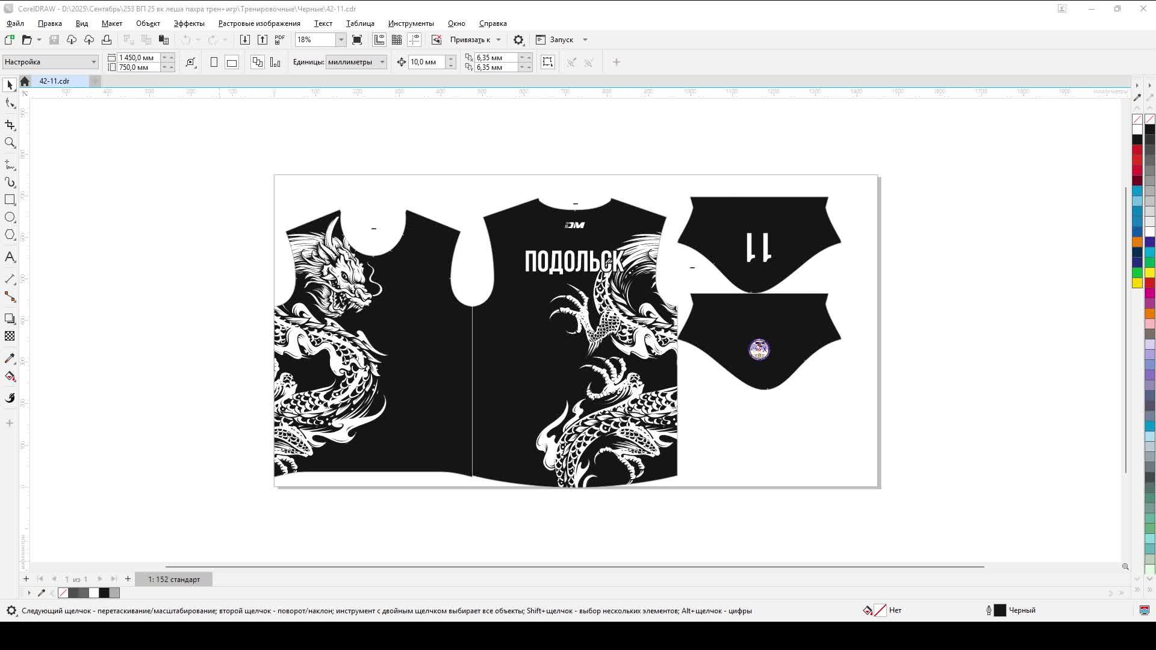Image resolution: width=1156 pixels, height=650 pixels.
Task: Activate the Shape tool
Action: 10,103
